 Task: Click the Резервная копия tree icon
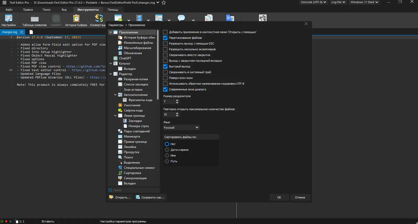coord(120,79)
